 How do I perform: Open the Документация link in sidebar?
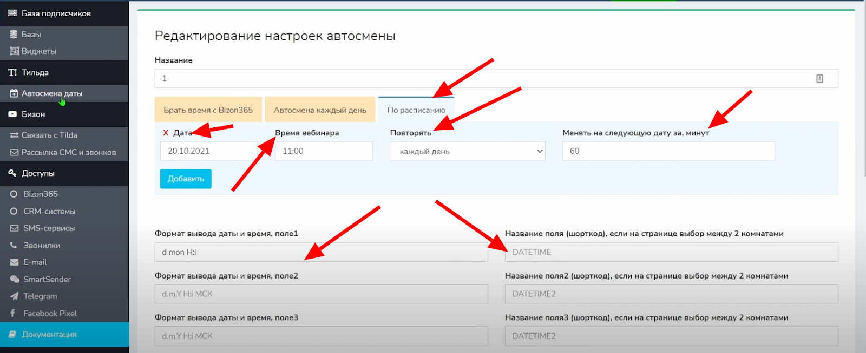(49, 335)
